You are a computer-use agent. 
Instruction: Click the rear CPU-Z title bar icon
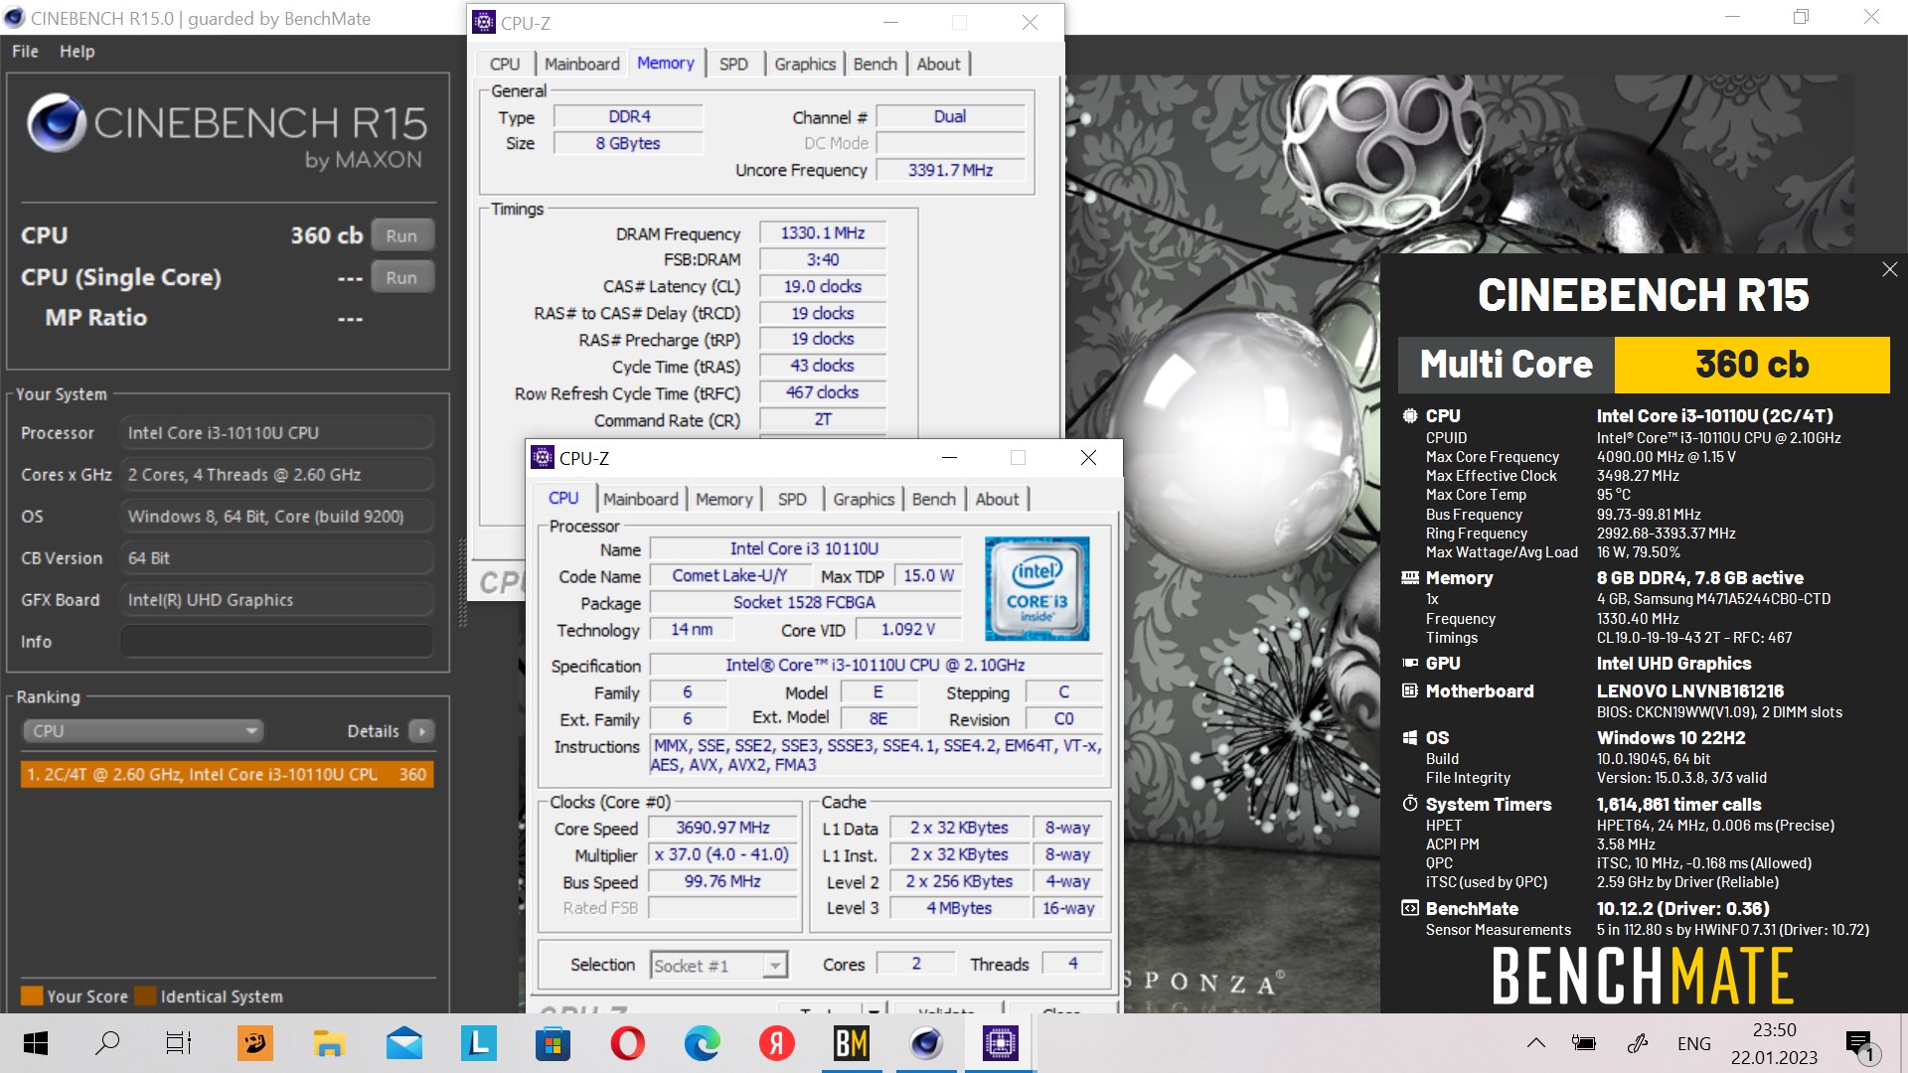[484, 22]
